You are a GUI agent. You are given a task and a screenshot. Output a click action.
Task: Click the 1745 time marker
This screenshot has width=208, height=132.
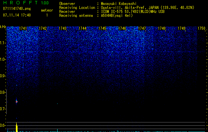(x=102, y=28)
